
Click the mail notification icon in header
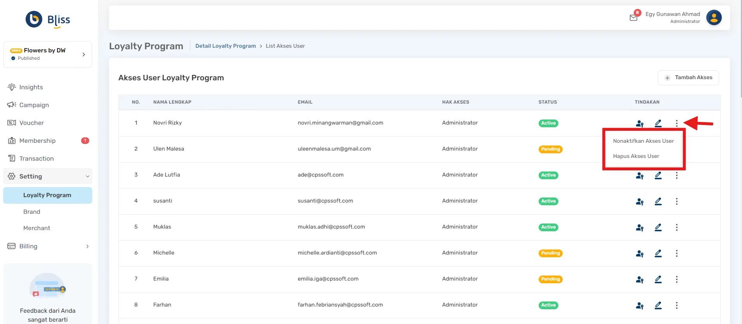pos(633,17)
